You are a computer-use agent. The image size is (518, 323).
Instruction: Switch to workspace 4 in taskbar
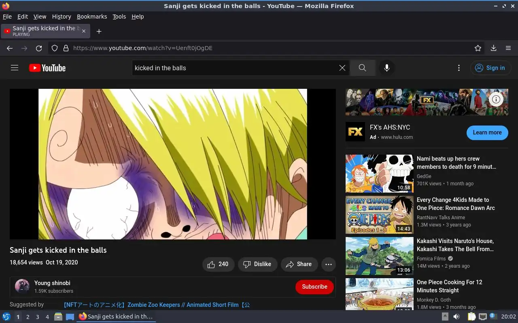point(47,317)
